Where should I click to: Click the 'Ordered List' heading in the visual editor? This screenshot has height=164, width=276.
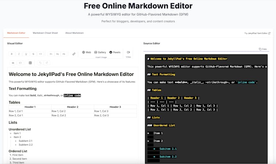tap(18, 151)
